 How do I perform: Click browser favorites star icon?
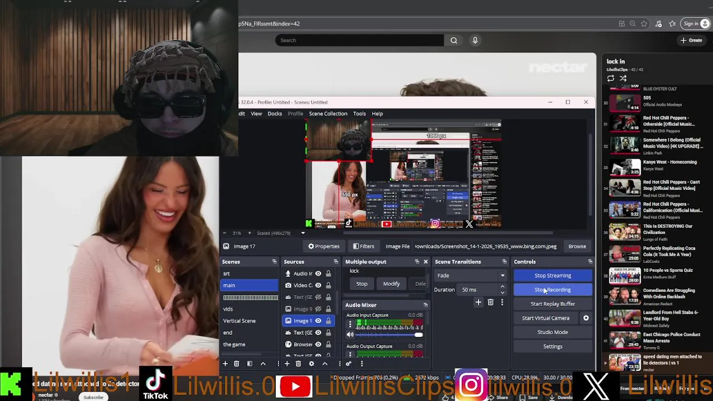click(644, 24)
